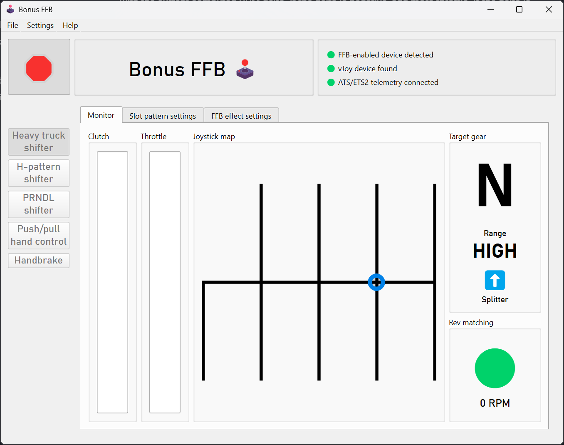
Task: Select H-pattern shifter mode
Action: coord(39,173)
